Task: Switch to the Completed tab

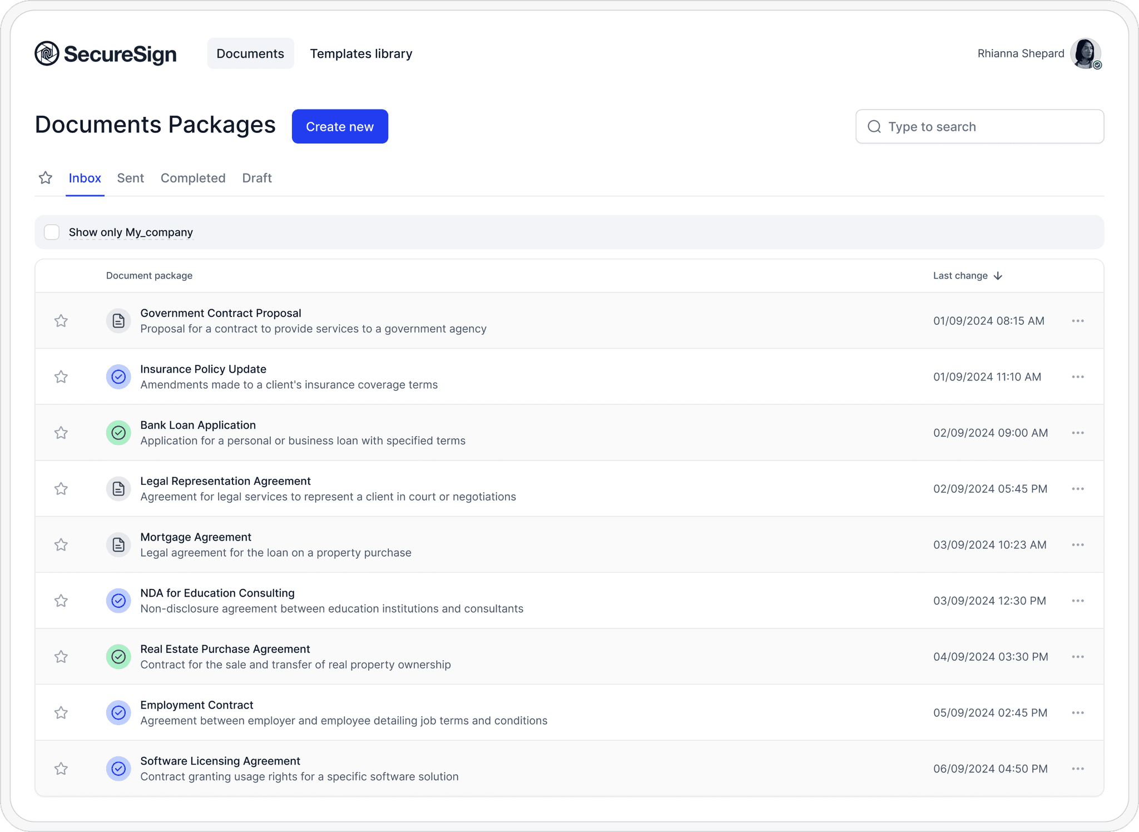Action: (x=192, y=178)
